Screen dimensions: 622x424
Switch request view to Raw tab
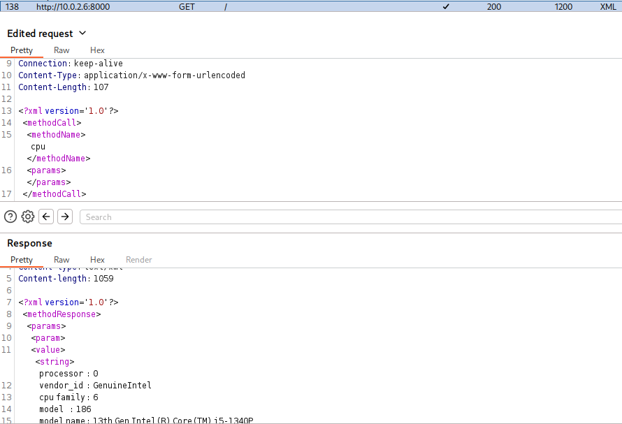(62, 50)
